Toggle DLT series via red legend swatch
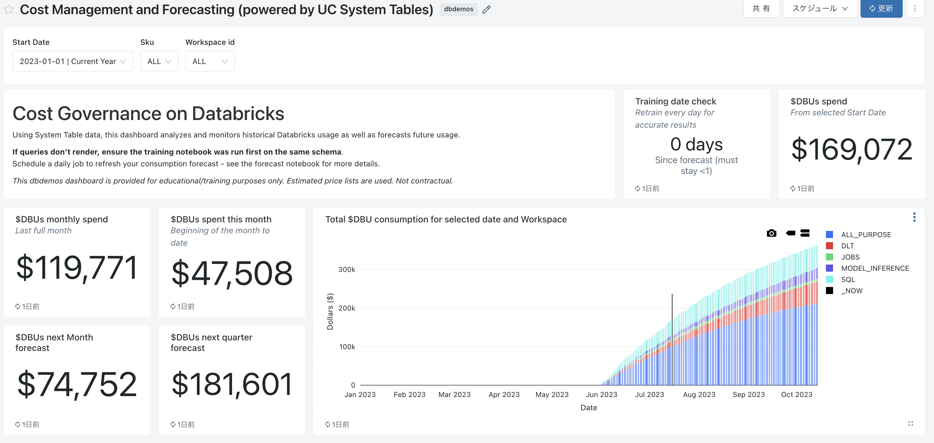 pos(829,246)
